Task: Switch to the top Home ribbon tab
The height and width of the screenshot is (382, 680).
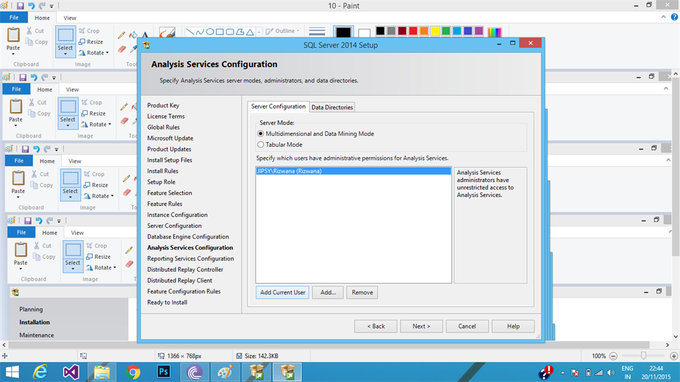Action: (x=42, y=18)
